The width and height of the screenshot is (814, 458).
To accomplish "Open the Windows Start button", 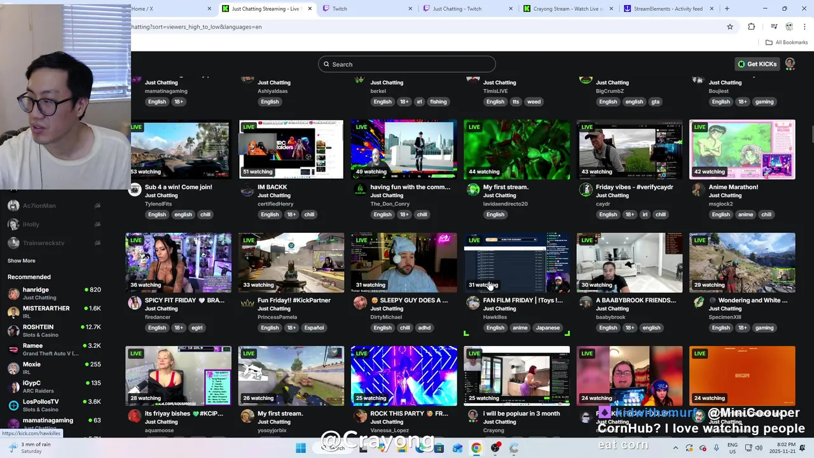I will pos(301,448).
